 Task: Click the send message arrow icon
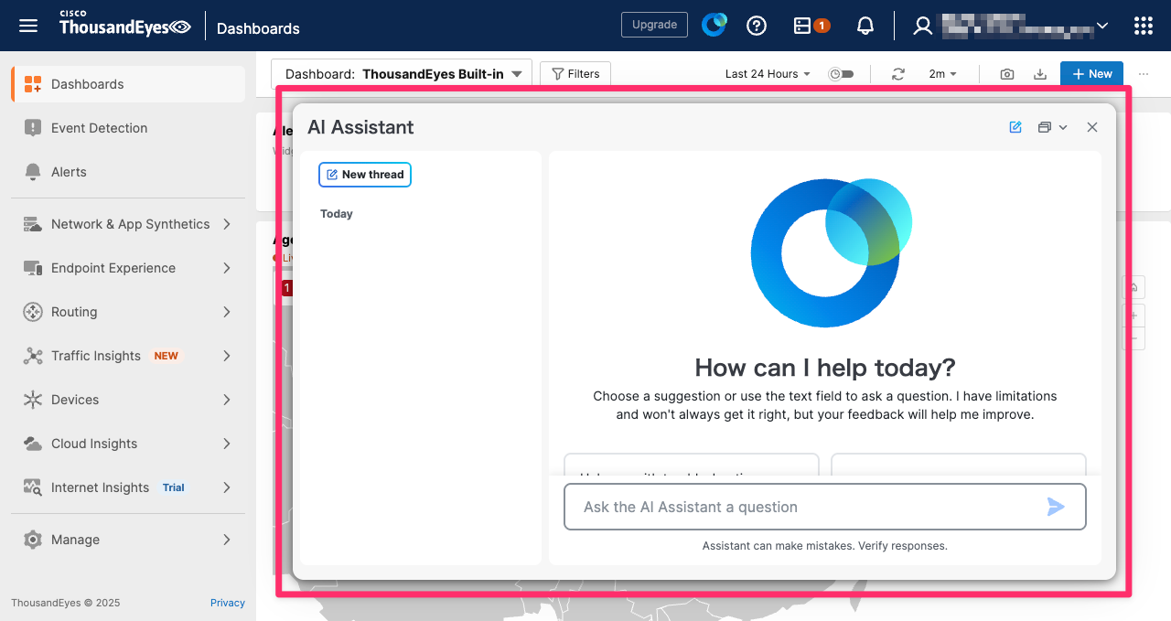1056,507
